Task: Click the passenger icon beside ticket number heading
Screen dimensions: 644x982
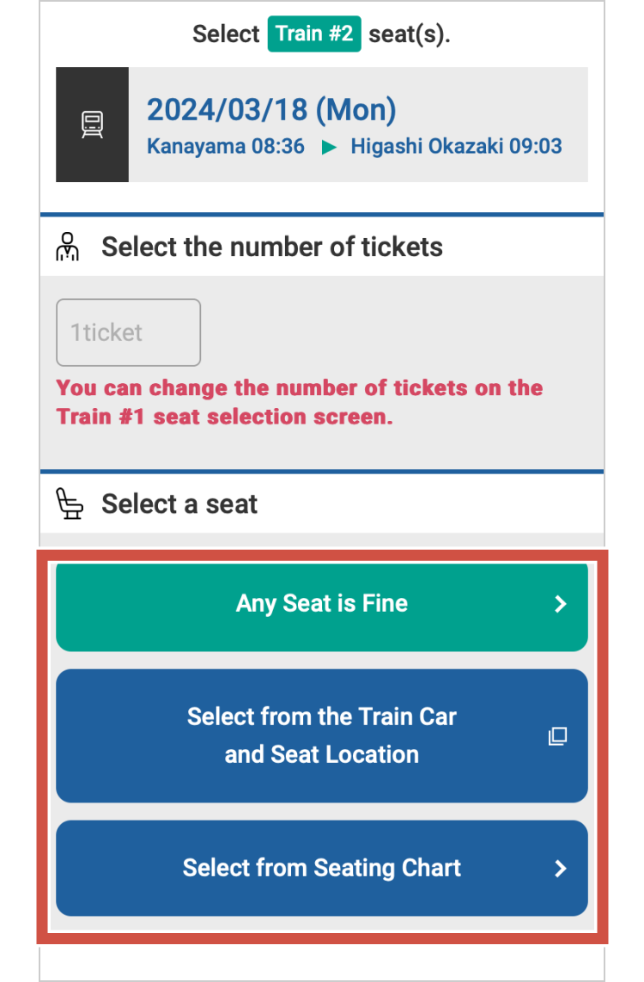Action: 68,247
